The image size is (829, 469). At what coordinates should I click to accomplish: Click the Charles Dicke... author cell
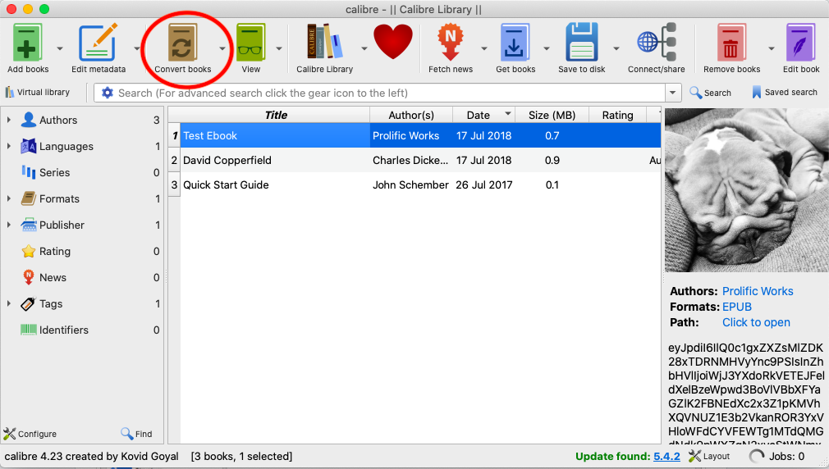[410, 160]
